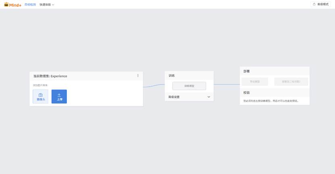The image size is (335, 174).
Task: Click the Mind+ crown logo
Action: click(6, 4)
